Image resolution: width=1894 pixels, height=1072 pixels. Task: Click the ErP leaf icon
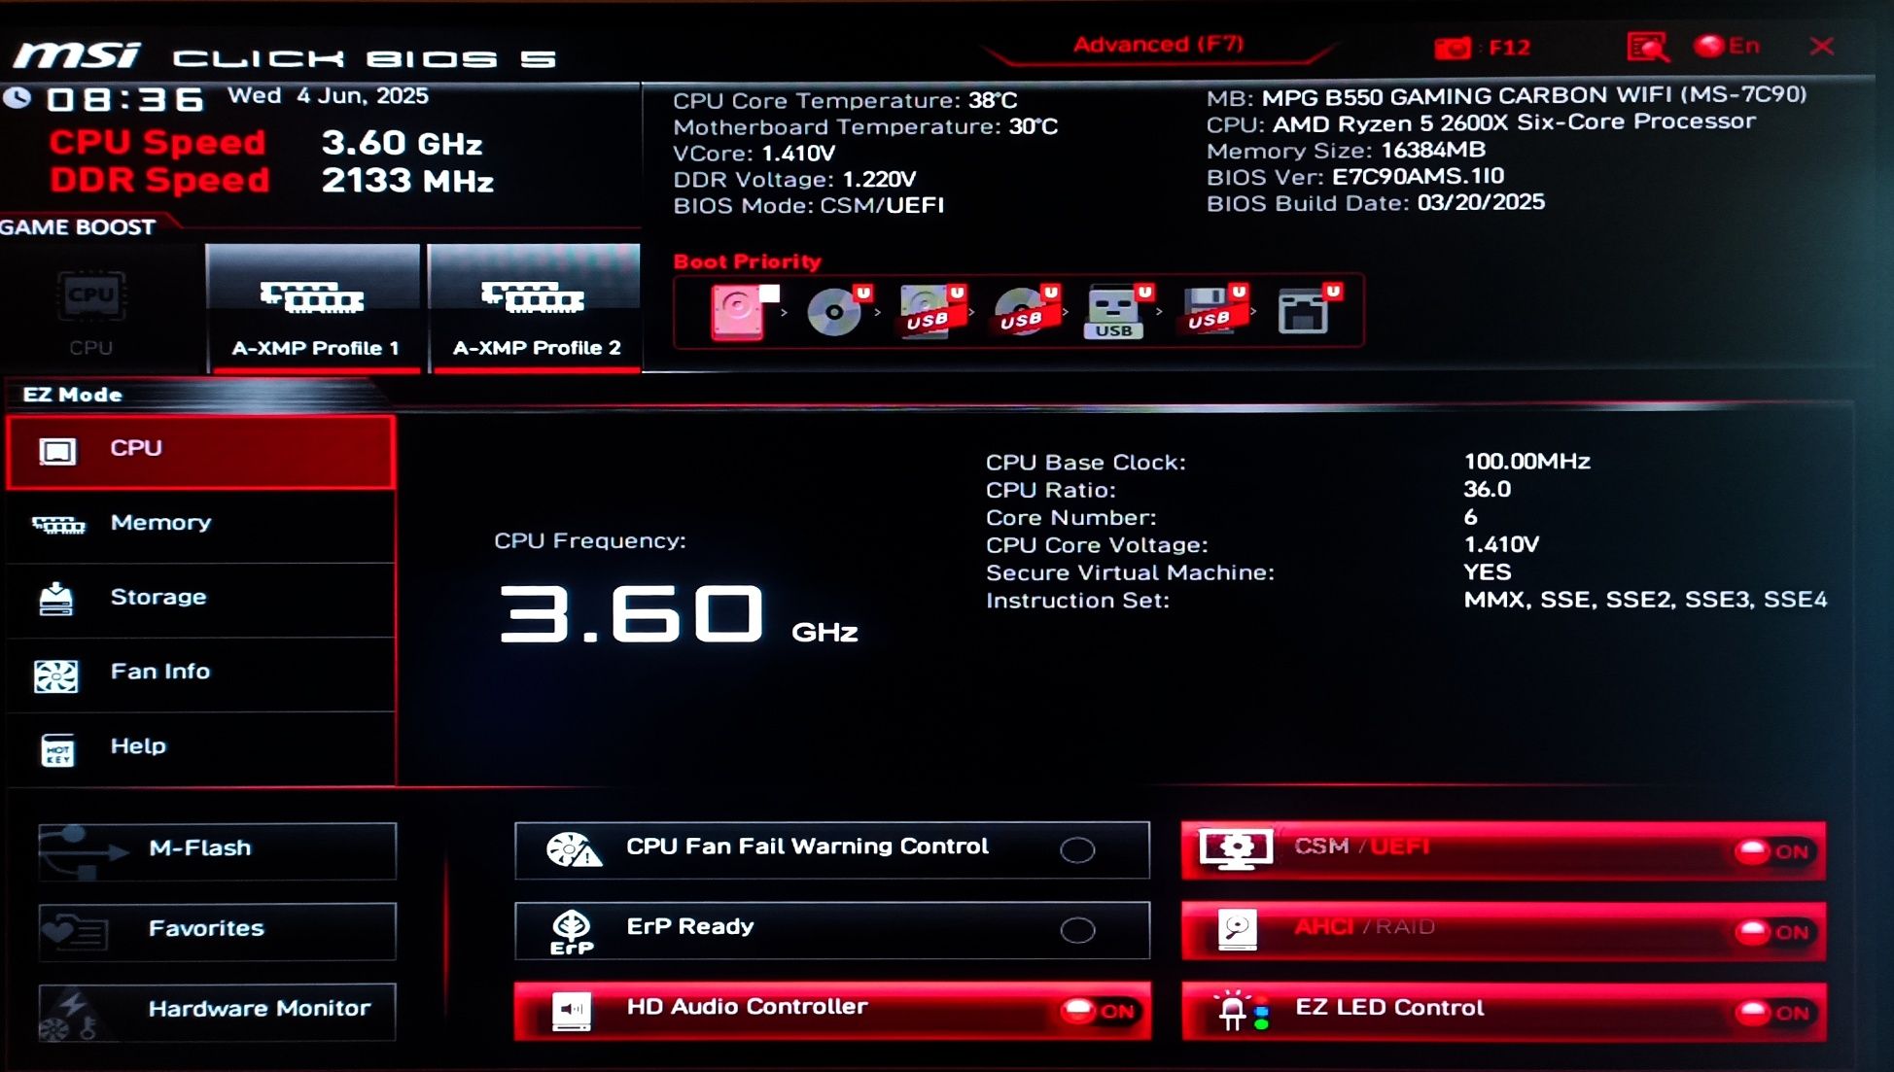pos(572,931)
